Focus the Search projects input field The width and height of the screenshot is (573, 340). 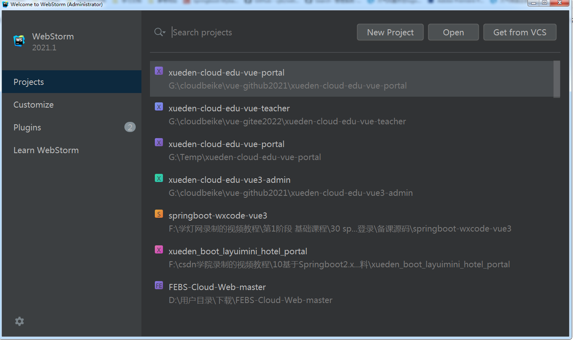pos(260,32)
